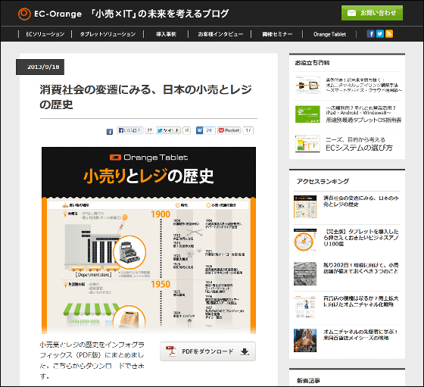Open the 百貨店の復権はなるか omni-channel ranking link
This screenshot has height=387, width=424.
360,301
